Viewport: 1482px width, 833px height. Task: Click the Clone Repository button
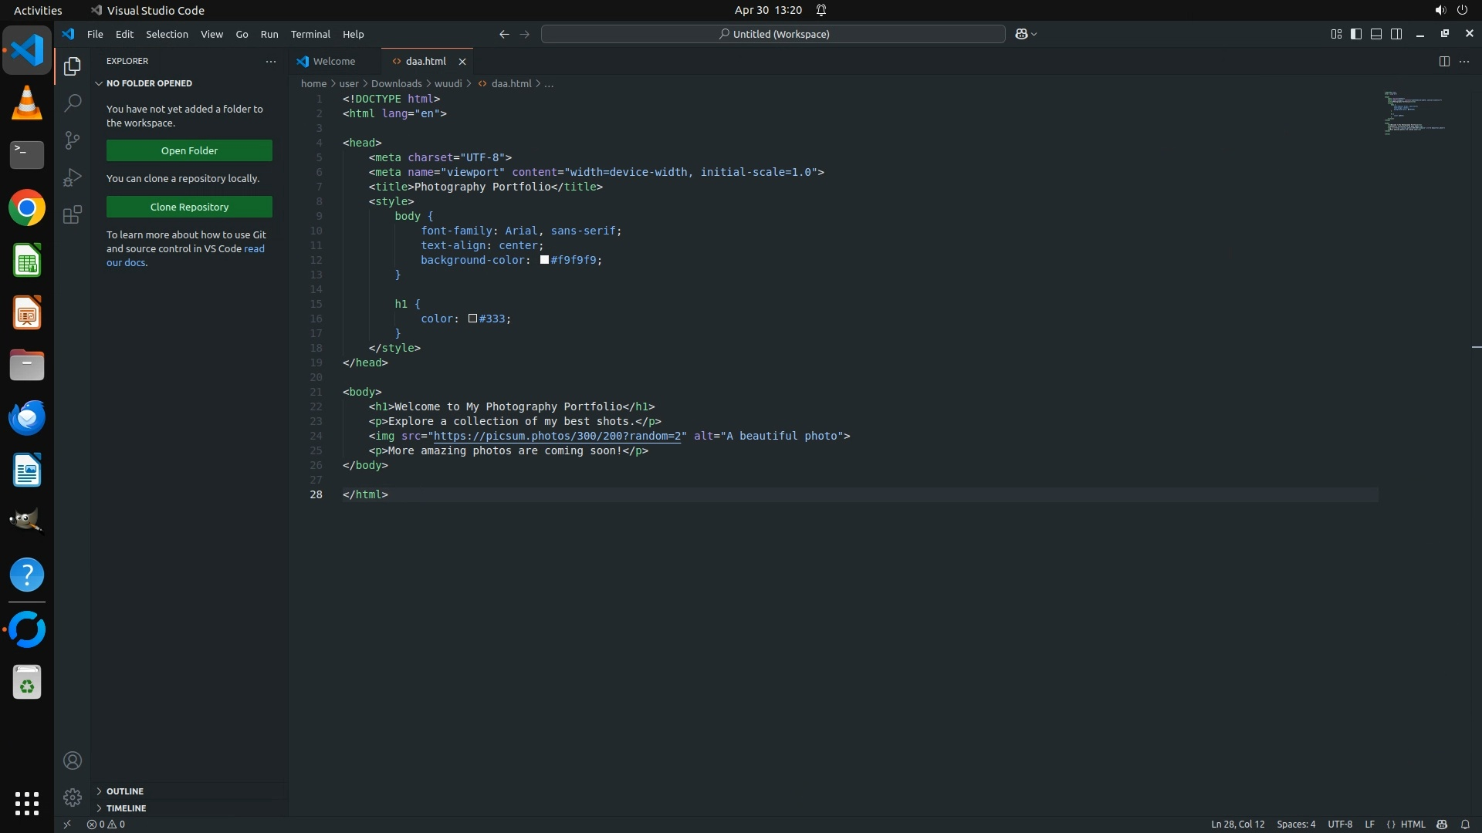coord(189,207)
